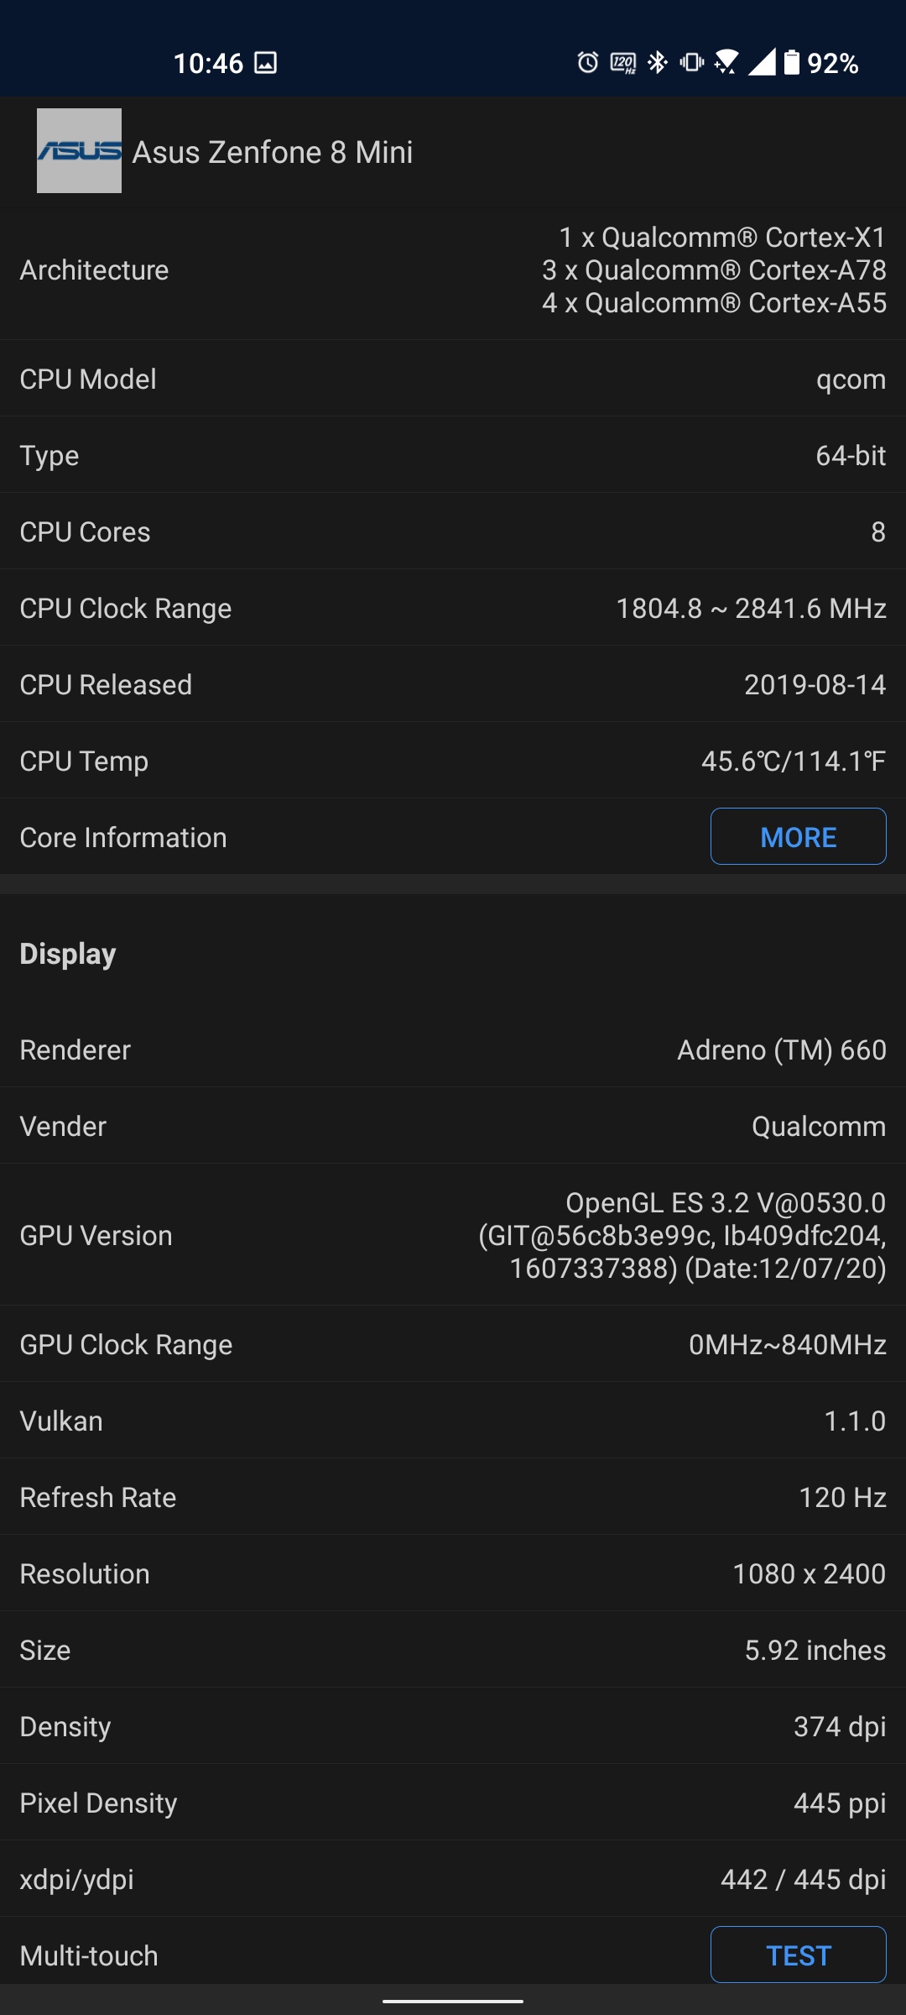
Task: Tap the 120Hz refresh rate status icon
Action: [623, 63]
